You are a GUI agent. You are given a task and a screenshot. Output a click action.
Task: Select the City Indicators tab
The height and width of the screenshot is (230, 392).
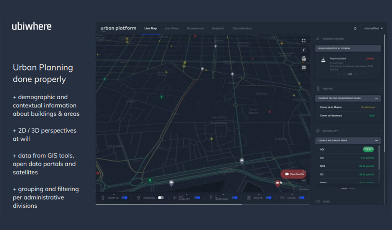point(242,28)
